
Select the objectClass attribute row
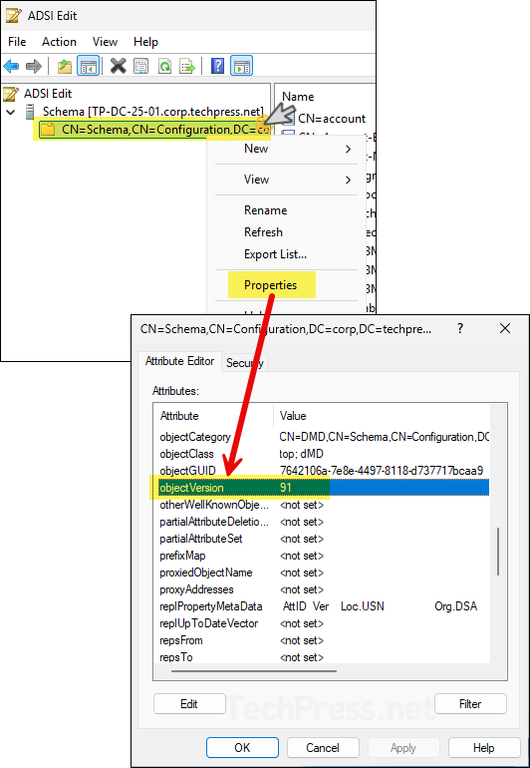tap(323, 454)
